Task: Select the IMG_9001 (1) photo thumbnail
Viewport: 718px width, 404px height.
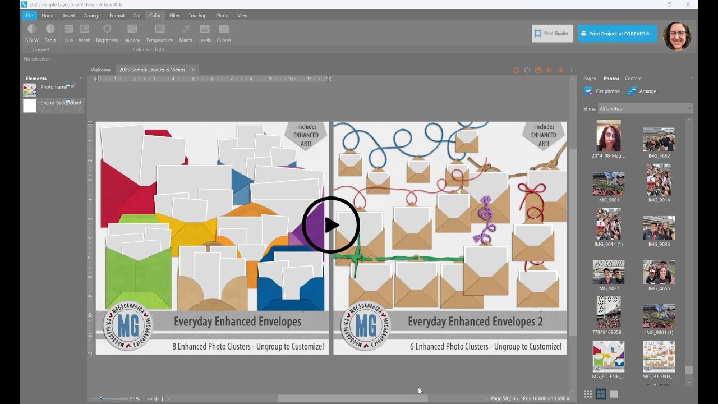Action: pos(659,316)
